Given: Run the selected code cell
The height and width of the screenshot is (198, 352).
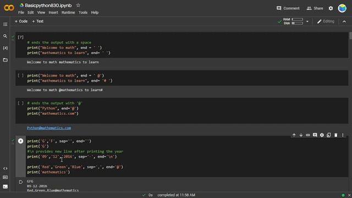Looking at the screenshot, I should 20,141.
